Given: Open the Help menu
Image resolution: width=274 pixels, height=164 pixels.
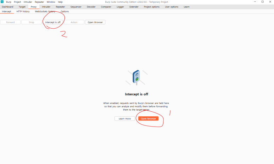Looking at the screenshot, I should pos(60,2).
